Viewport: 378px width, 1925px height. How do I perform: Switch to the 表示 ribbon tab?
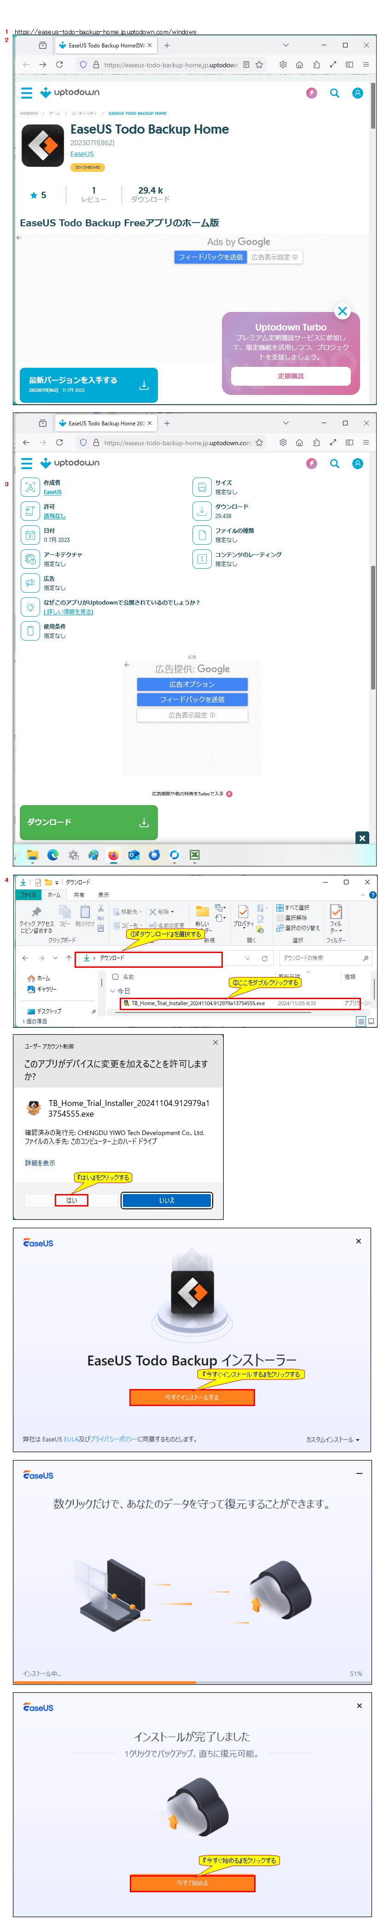pyautogui.click(x=103, y=895)
